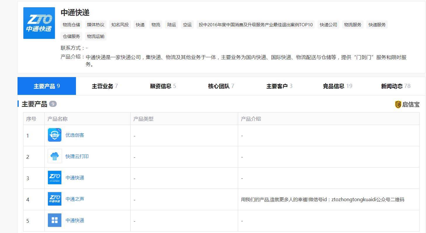Click the grid icon in row 5
This screenshot has height=233, width=426.
[55, 220]
